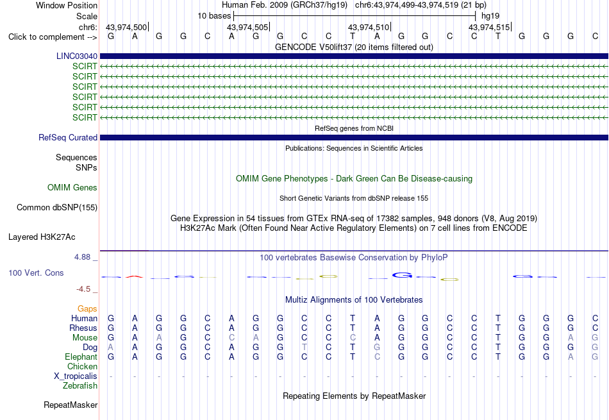Screen dimensions: 609x420
Task: Open the RefSeq Curated track label
Action: coord(68,137)
